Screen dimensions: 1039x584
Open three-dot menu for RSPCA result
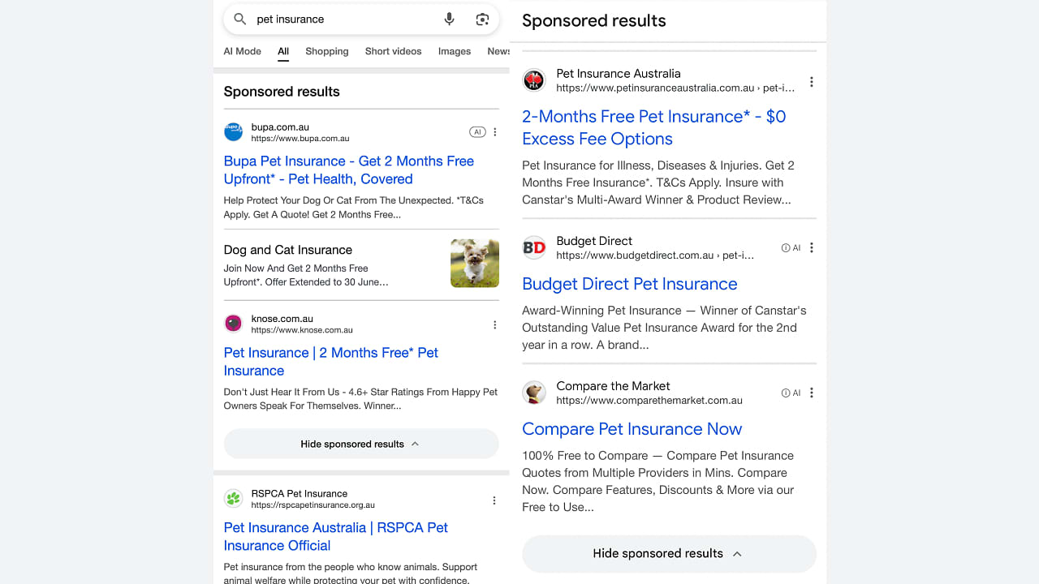(x=494, y=500)
